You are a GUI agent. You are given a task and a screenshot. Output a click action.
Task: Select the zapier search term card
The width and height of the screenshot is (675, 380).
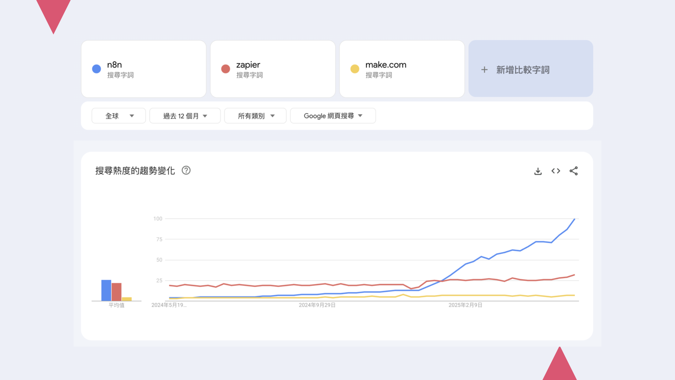click(273, 69)
